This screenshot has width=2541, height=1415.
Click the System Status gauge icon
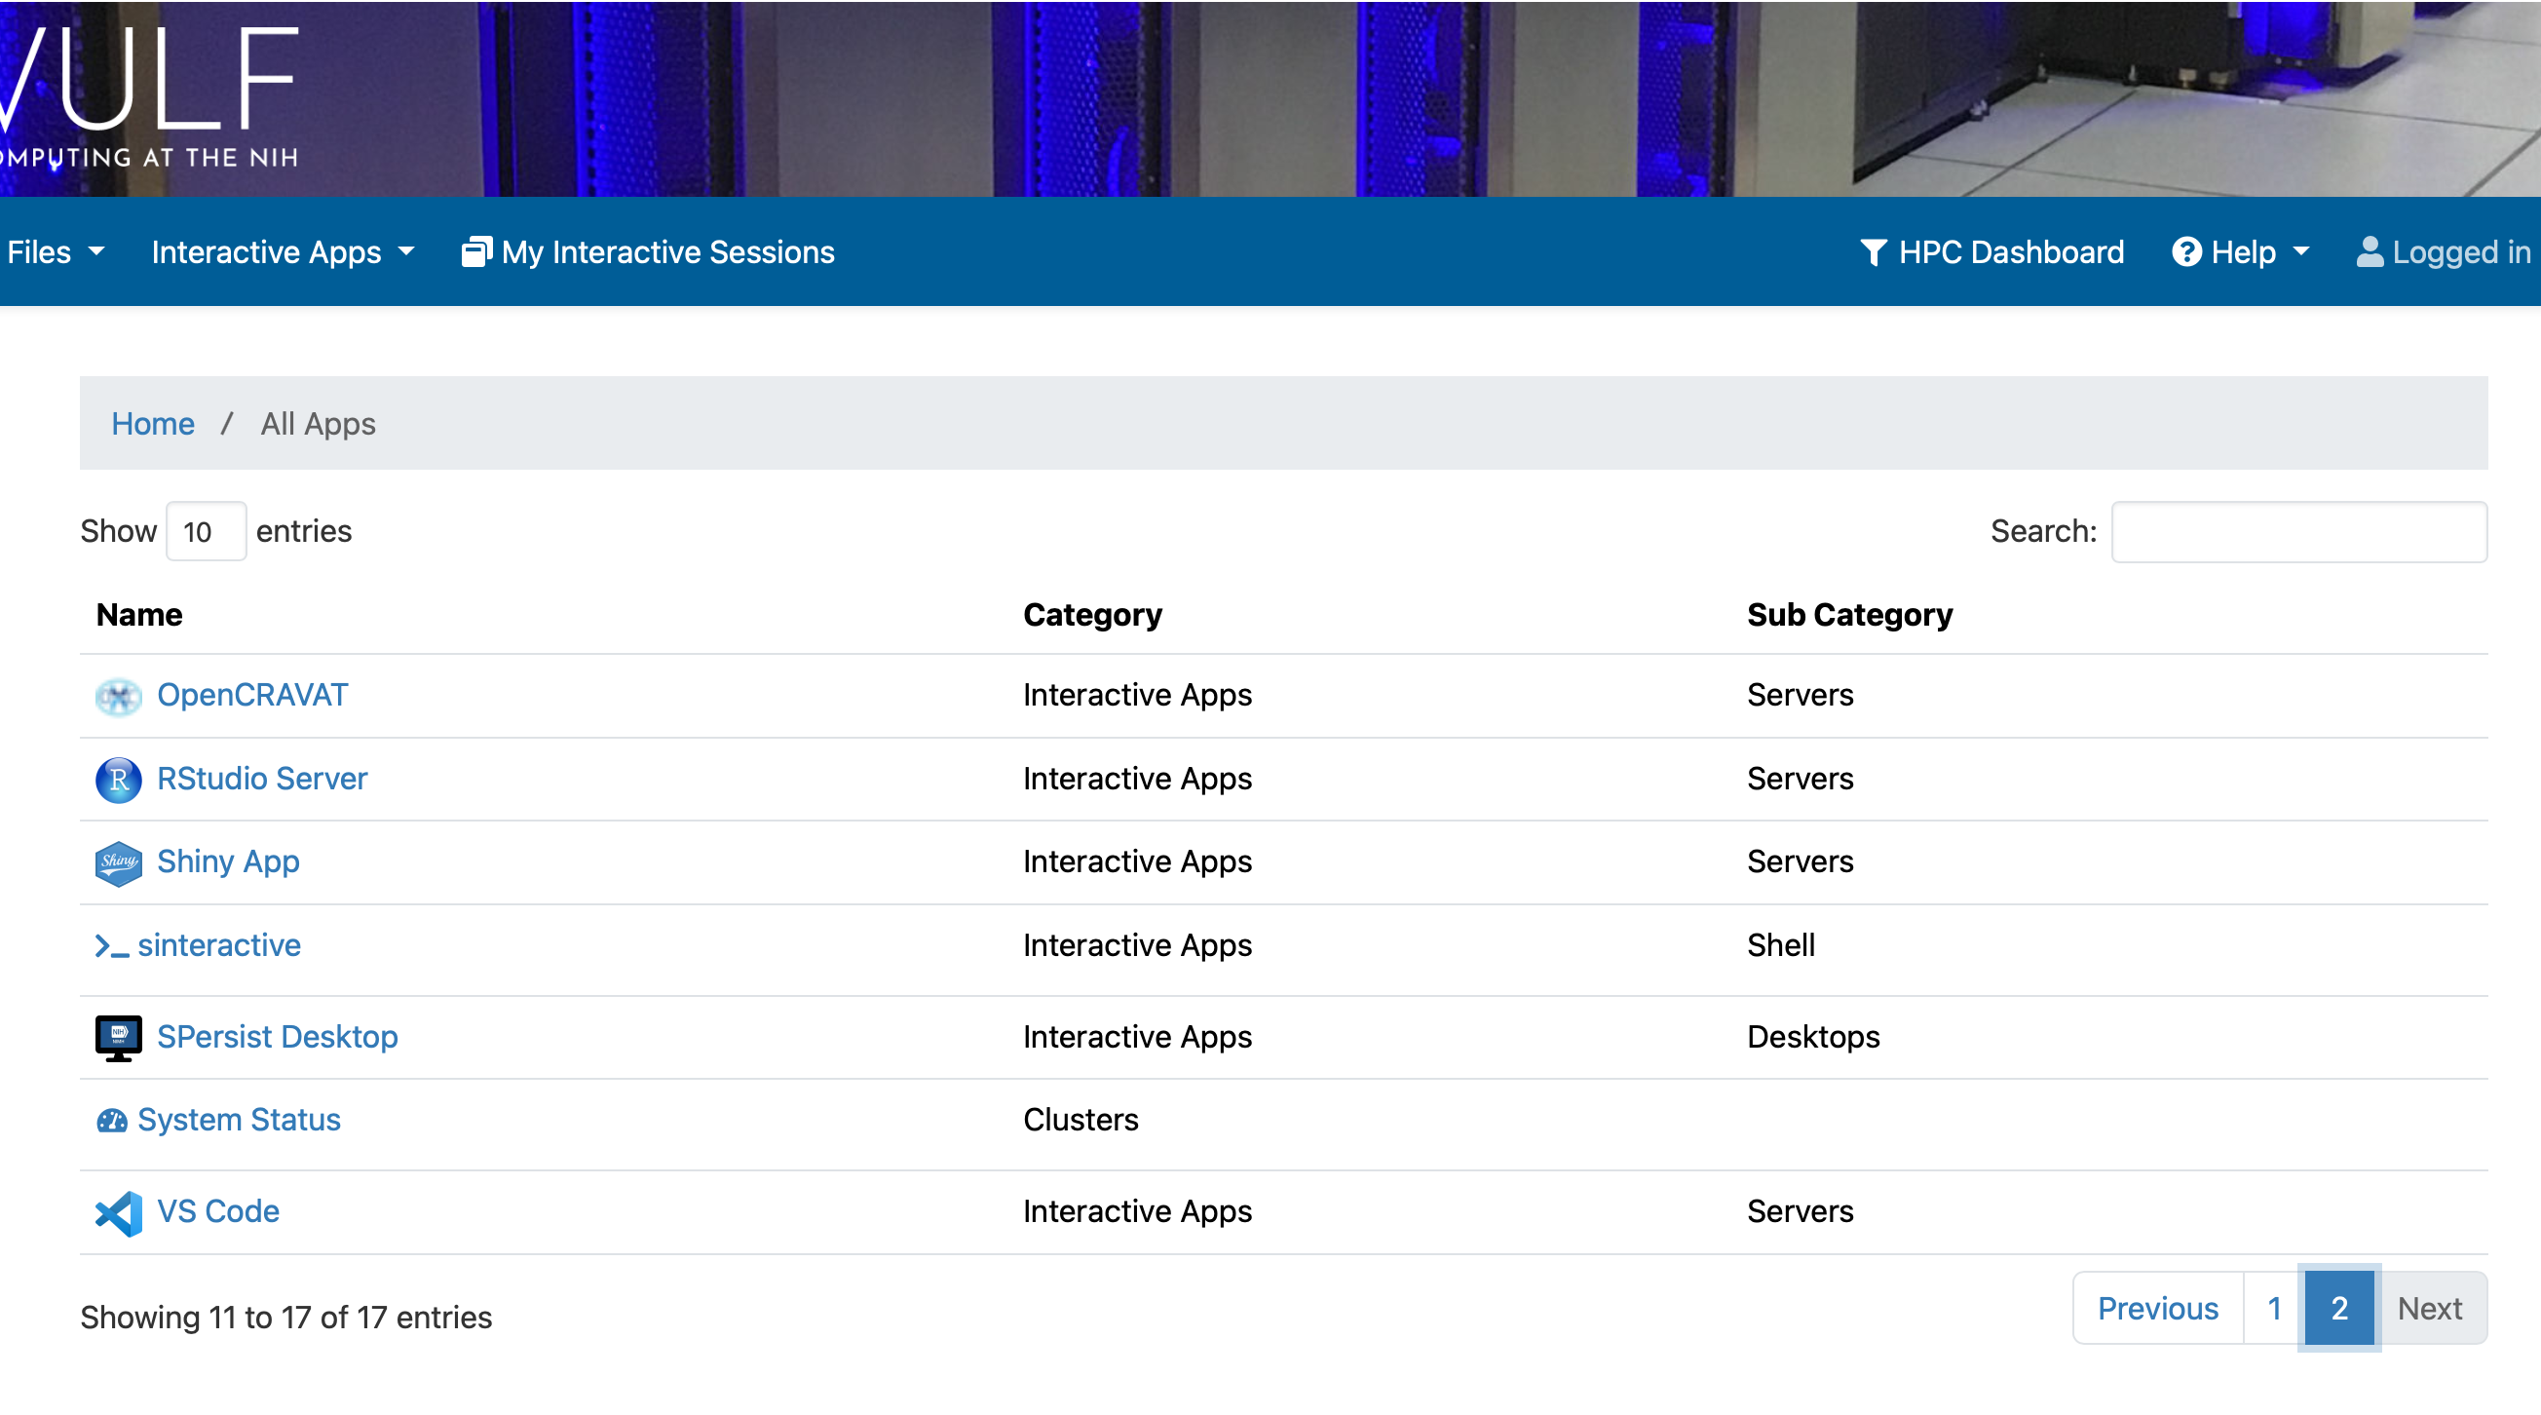(111, 1121)
